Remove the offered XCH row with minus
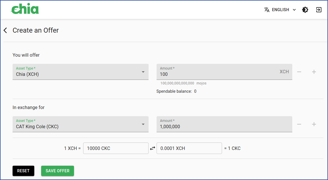The width and height of the screenshot is (328, 180). pyautogui.click(x=299, y=72)
